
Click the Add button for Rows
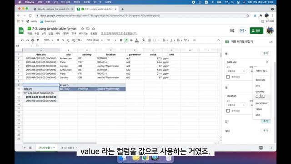coord(266,53)
